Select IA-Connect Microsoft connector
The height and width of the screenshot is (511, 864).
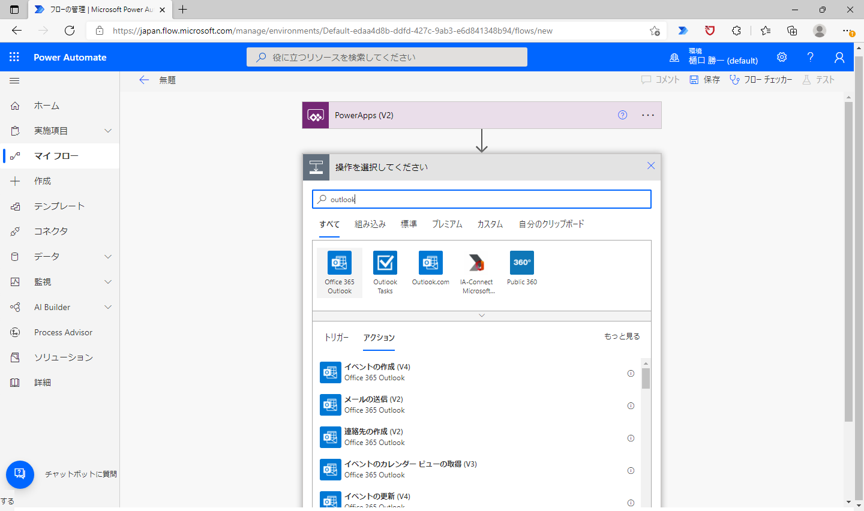477,273
